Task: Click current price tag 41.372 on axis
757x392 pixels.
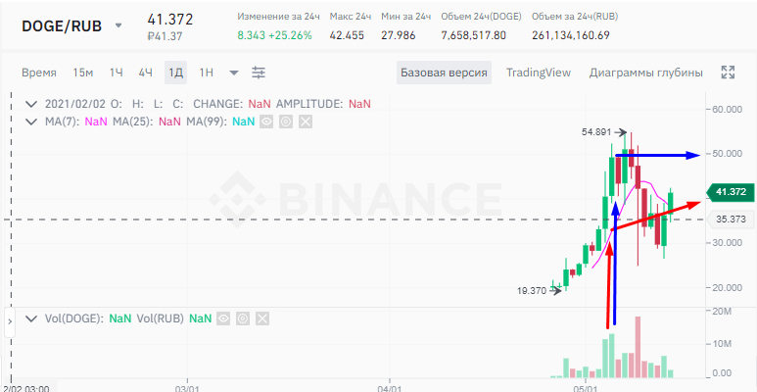Action: 730,192
